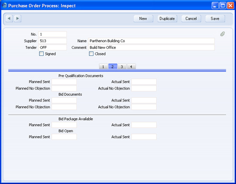Click Pre Qualification Actual No Objection field
This screenshot has width=236, height=184.
pos(144,88)
